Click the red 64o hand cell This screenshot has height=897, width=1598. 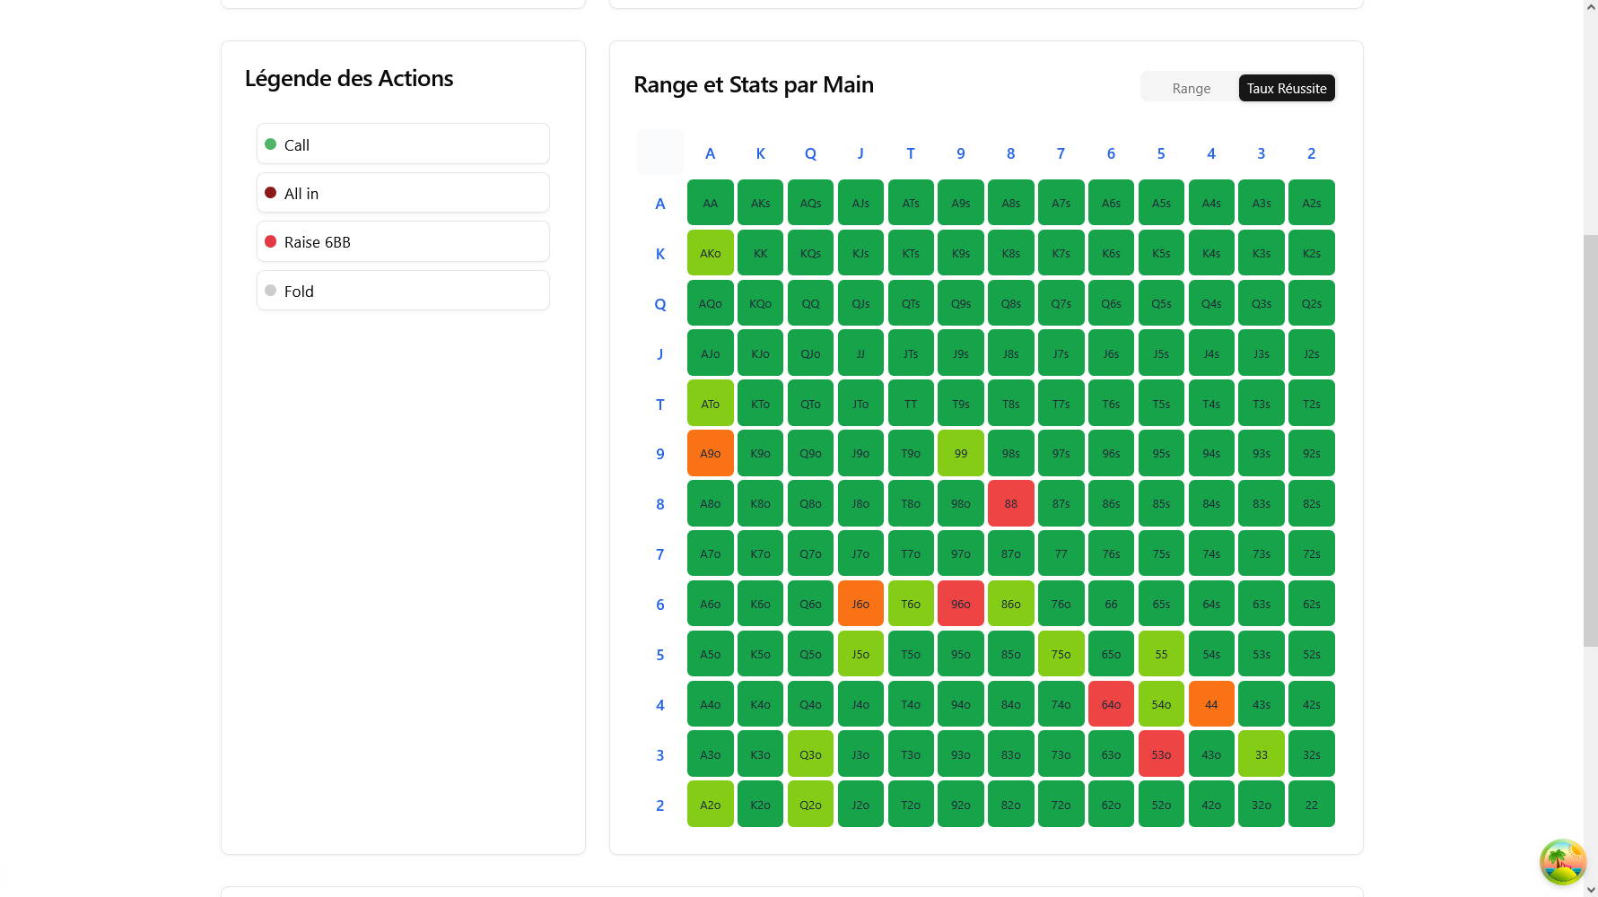coord(1111,705)
